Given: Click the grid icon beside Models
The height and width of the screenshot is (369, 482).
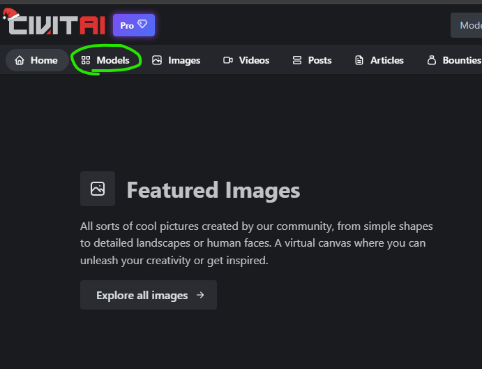Looking at the screenshot, I should tap(86, 60).
